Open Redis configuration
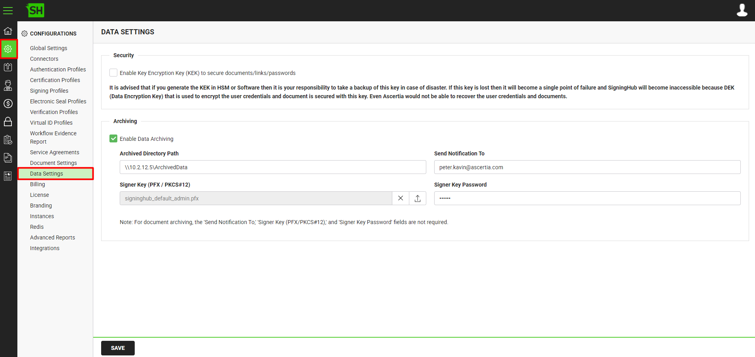Viewport: 755px width, 357px height. [37, 227]
